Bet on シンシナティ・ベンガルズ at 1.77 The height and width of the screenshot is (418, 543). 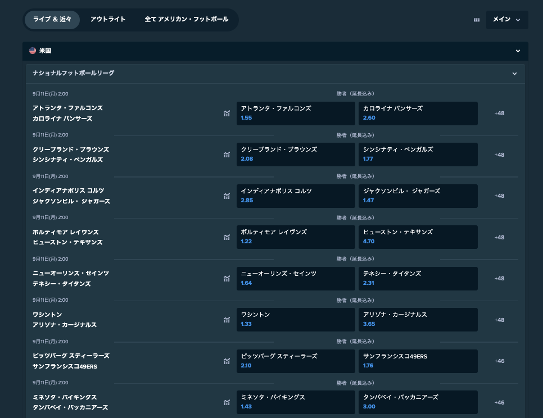coord(418,155)
